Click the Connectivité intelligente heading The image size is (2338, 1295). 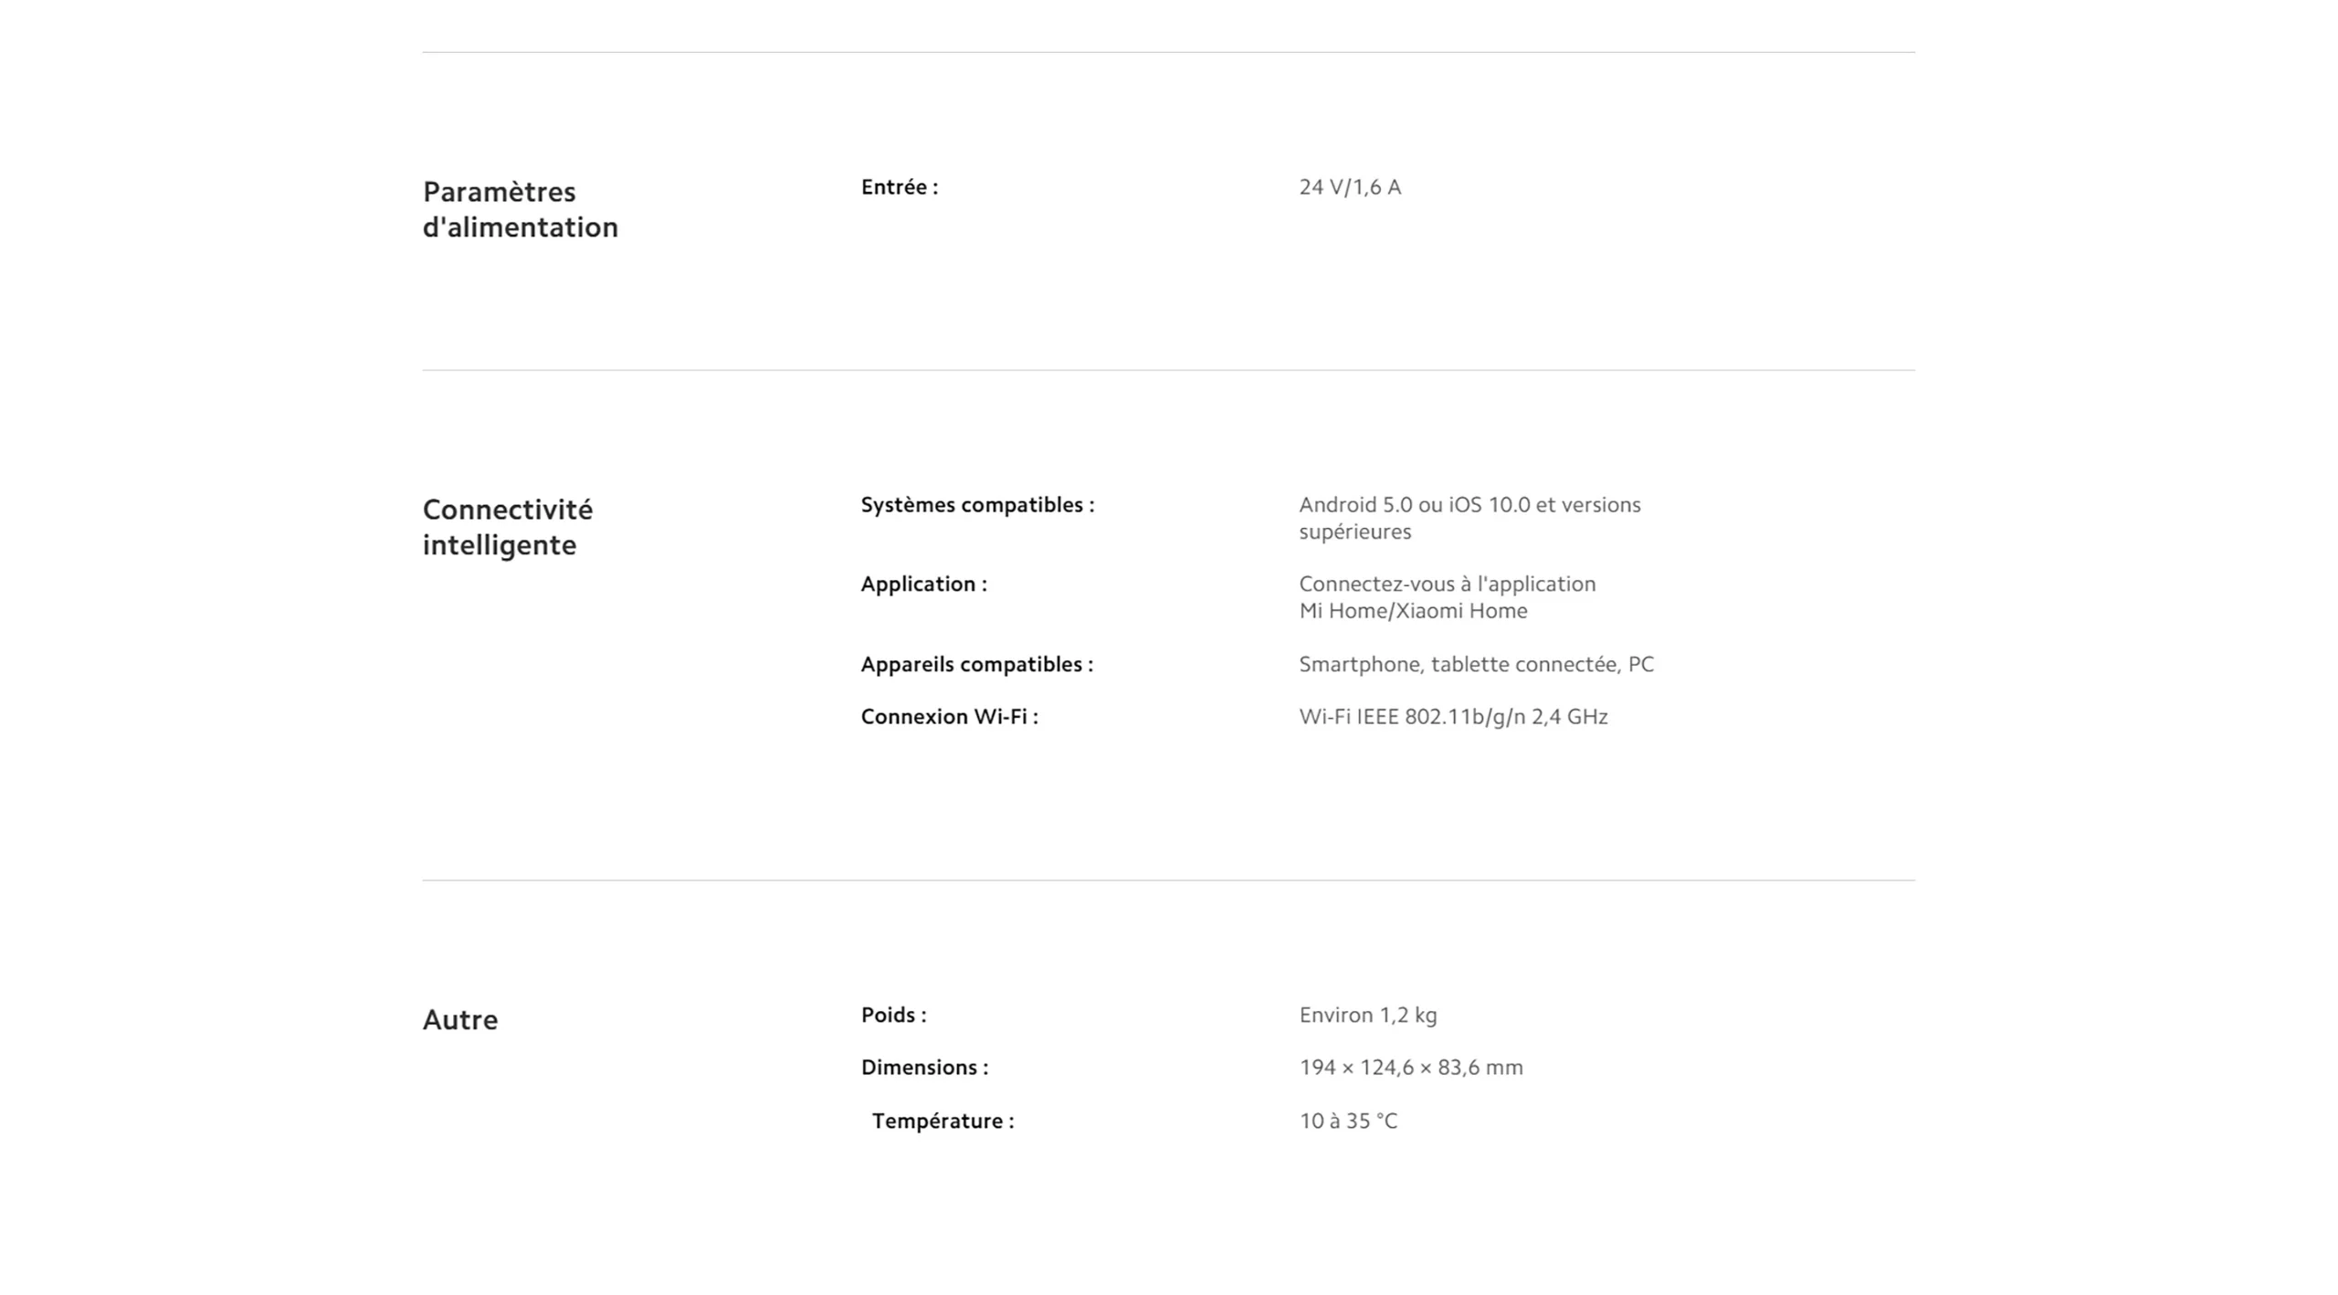point(508,527)
